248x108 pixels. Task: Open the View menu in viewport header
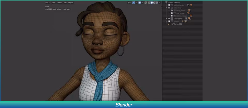click(x=54, y=3)
